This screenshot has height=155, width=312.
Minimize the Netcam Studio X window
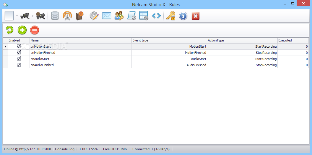[285, 3]
